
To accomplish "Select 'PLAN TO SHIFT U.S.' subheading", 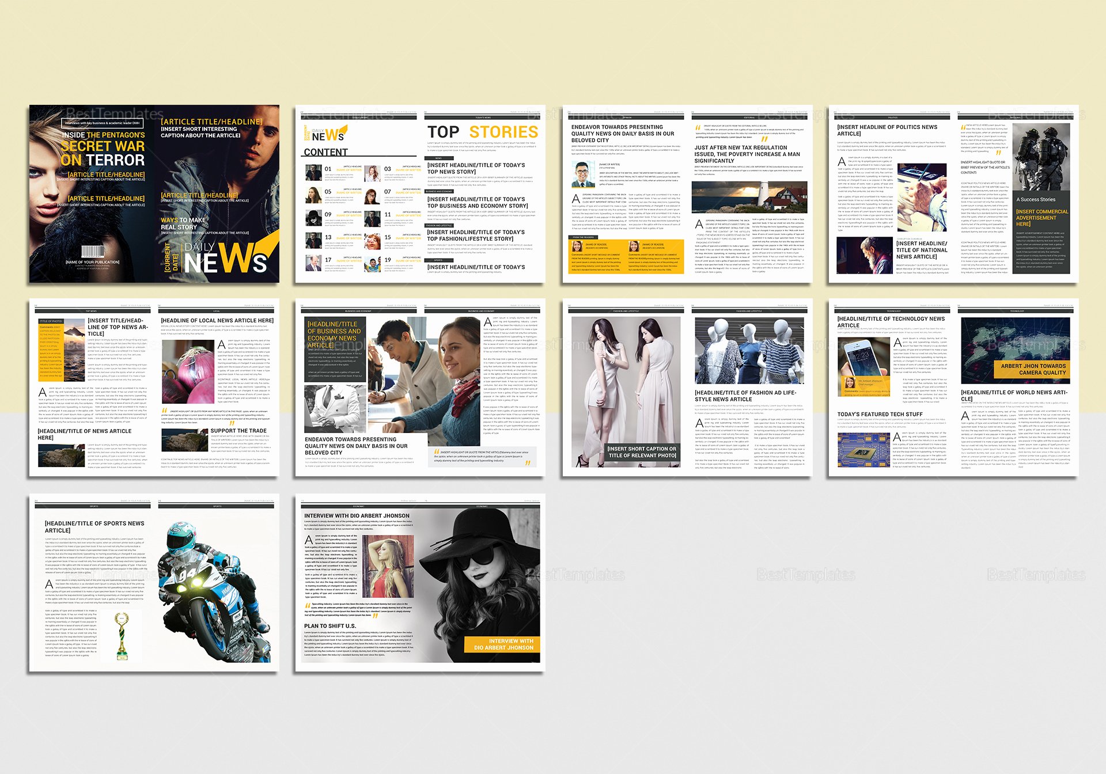I will [330, 626].
